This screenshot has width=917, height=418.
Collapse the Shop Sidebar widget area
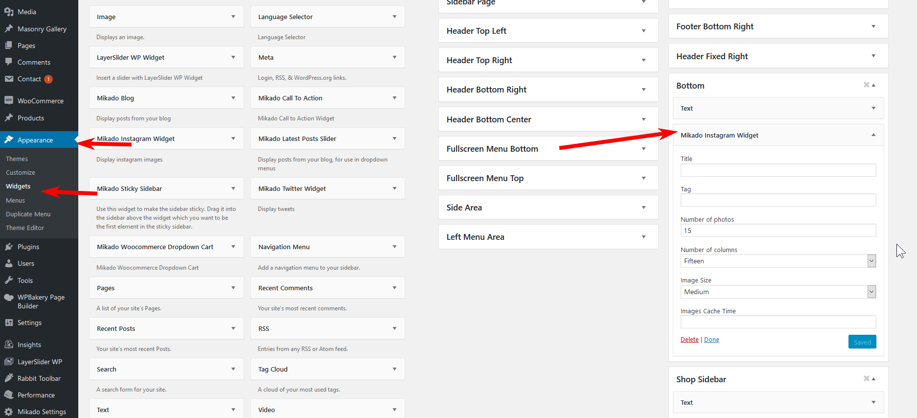(873, 379)
